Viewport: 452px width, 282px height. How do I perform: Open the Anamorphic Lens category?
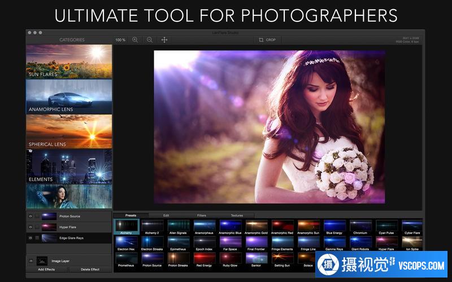69,96
